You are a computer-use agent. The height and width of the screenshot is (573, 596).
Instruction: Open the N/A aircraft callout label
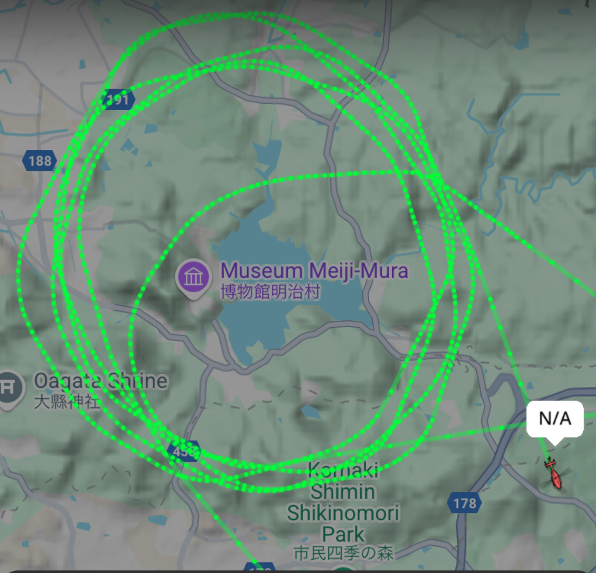[555, 419]
